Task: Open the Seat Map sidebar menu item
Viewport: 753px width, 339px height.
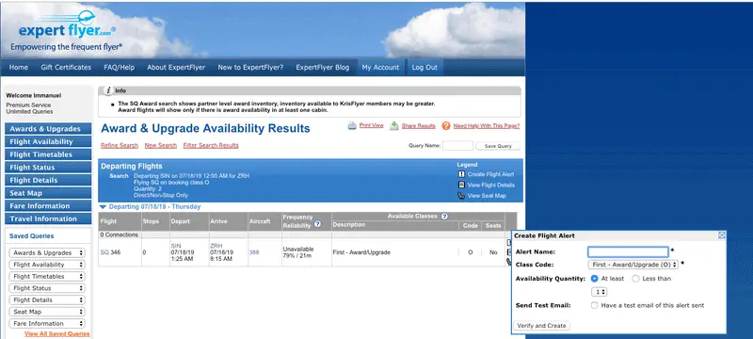Action: [x=48, y=193]
